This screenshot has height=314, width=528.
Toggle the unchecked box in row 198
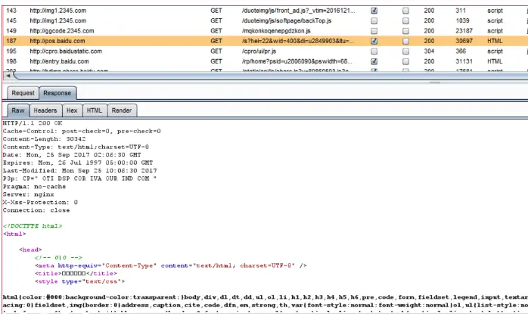[405, 61]
